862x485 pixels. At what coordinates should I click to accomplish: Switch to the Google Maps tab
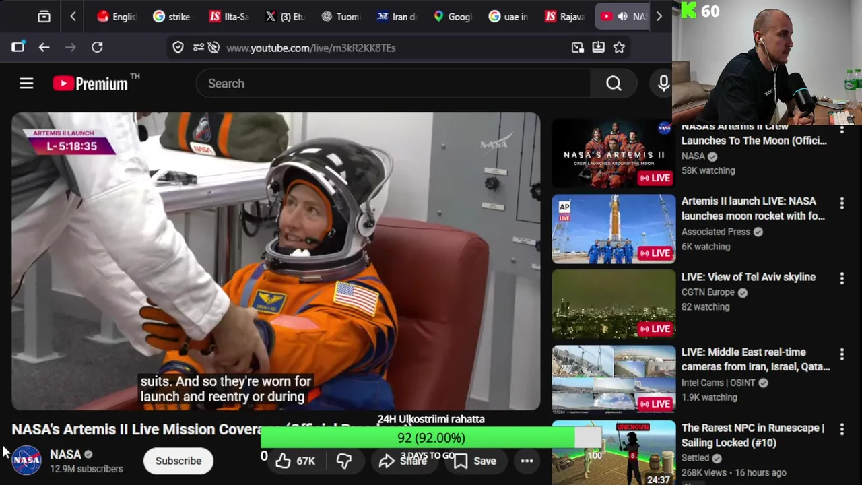pyautogui.click(x=453, y=16)
